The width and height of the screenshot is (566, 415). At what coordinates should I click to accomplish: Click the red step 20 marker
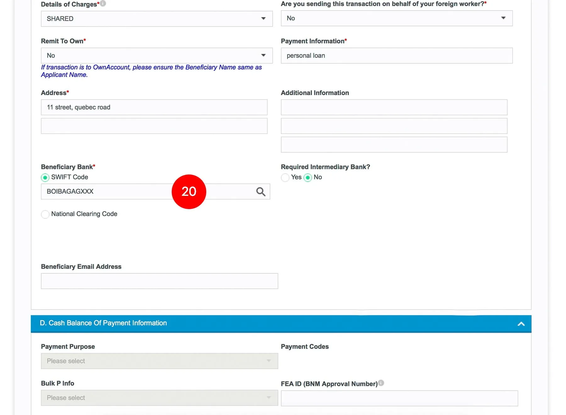(x=189, y=191)
